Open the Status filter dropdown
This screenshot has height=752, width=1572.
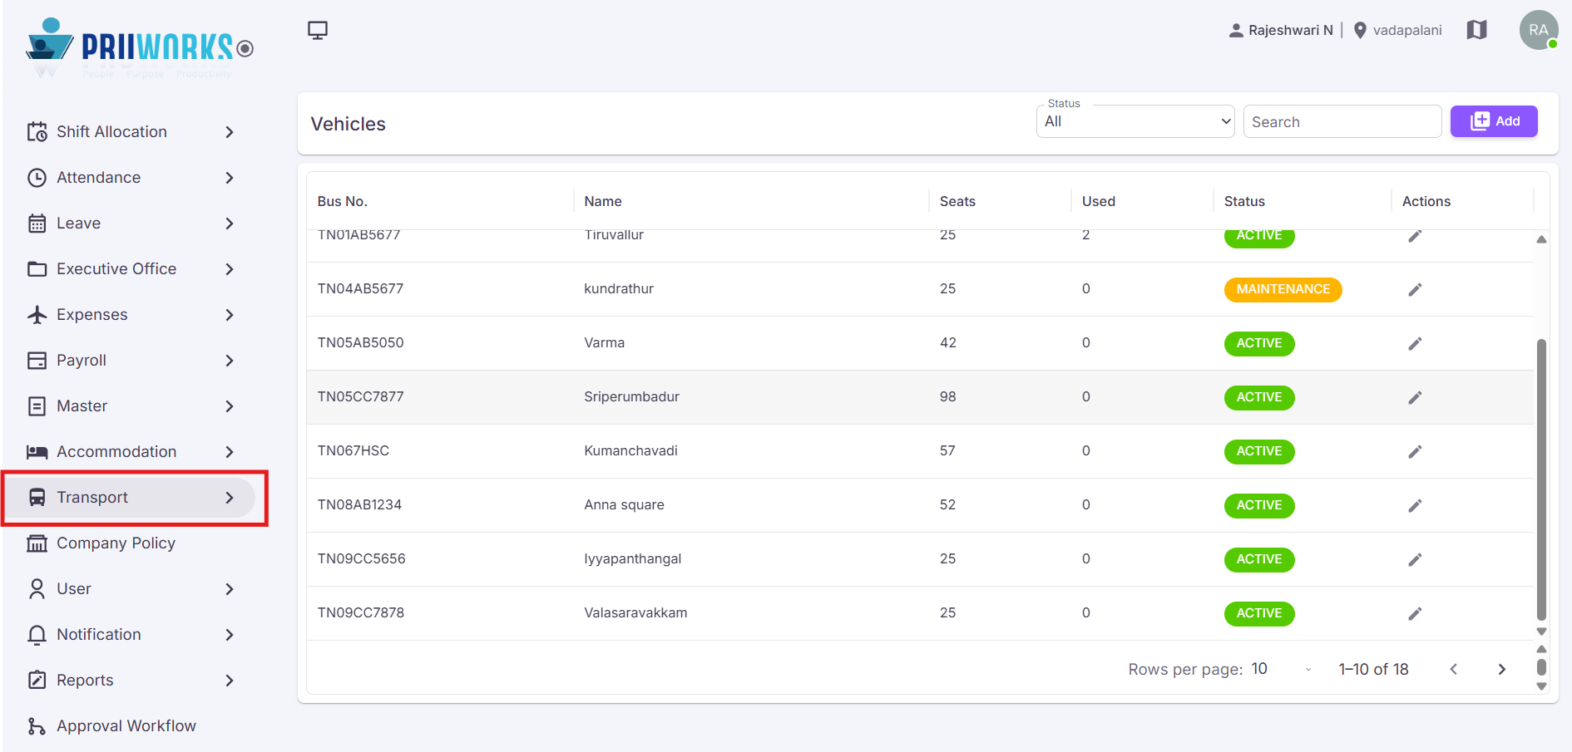(x=1135, y=121)
